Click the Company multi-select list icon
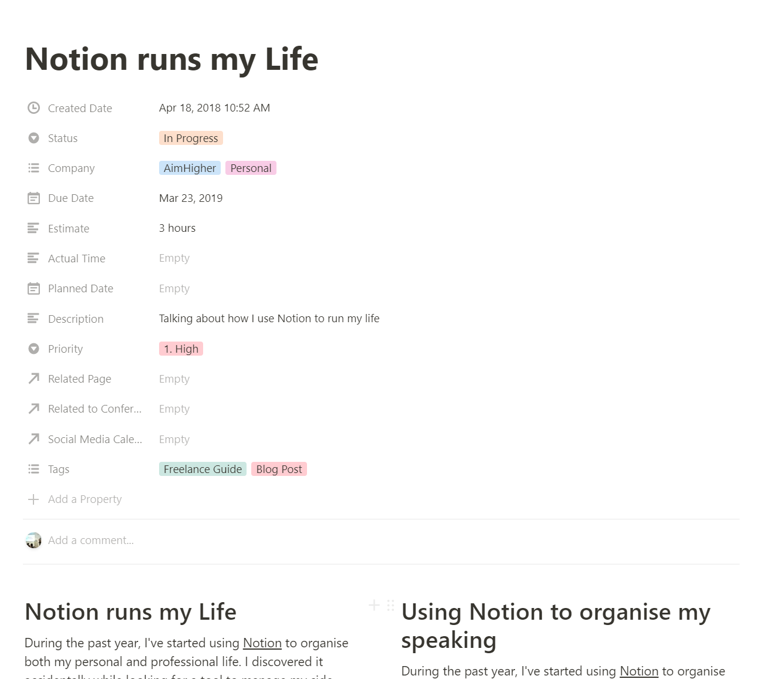Screen dimensions: 759x679 (x=33, y=168)
